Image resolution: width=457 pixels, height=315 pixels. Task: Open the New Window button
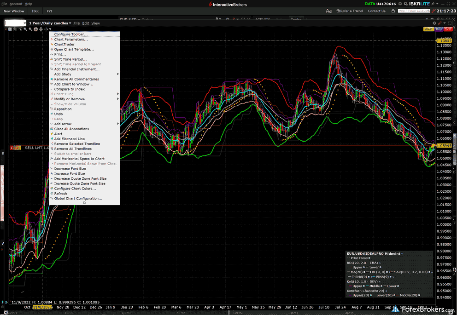[14, 11]
